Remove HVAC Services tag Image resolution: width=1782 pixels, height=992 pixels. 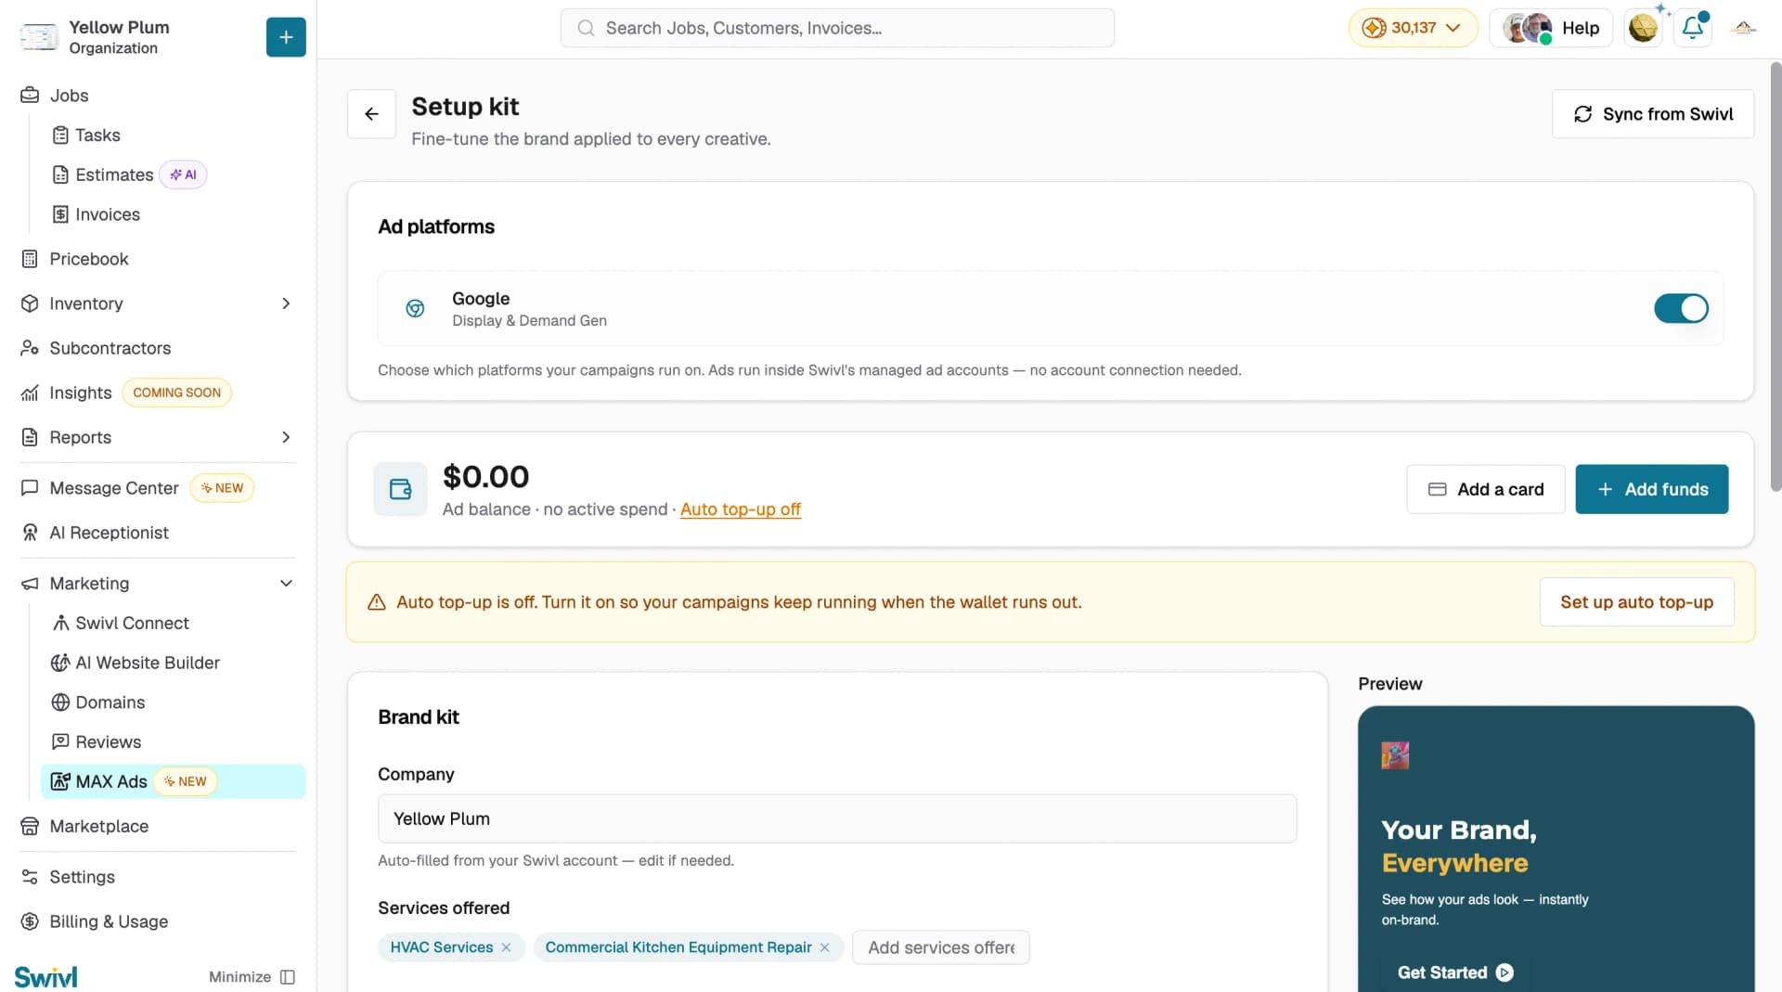[506, 947]
